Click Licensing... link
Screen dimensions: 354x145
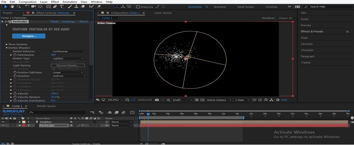69,22
